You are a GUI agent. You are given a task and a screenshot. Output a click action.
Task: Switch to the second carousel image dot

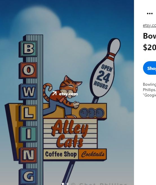point(67,184)
